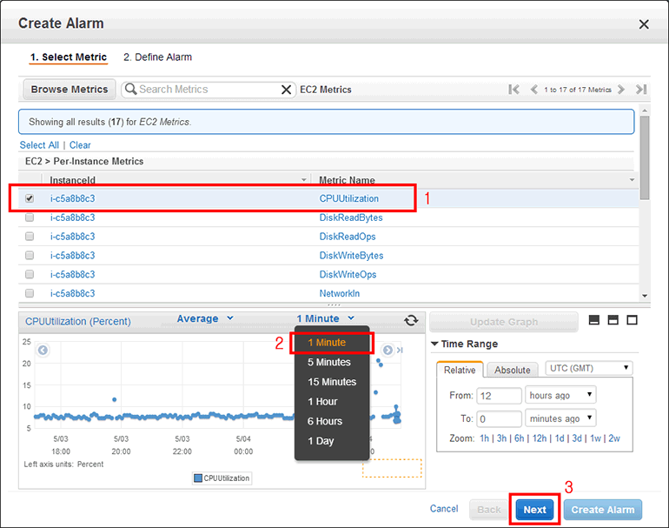Close the Create Alarm dialog
Image resolution: width=669 pixels, height=528 pixels.
(644, 24)
